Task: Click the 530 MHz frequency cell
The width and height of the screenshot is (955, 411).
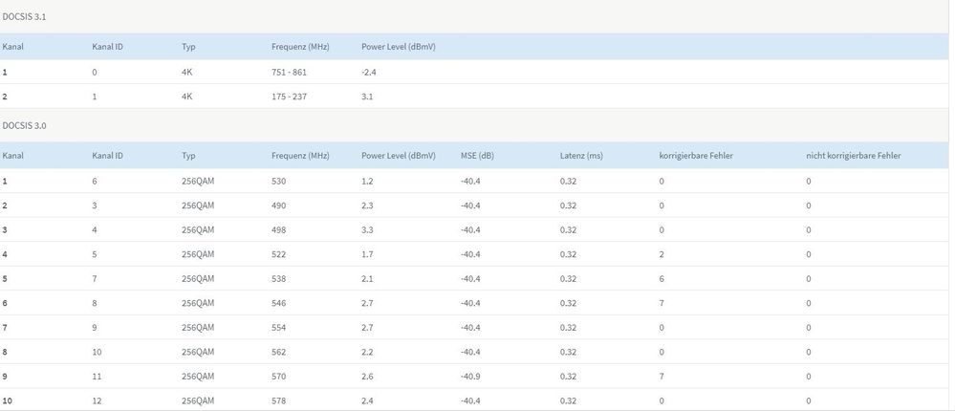Action: (278, 180)
